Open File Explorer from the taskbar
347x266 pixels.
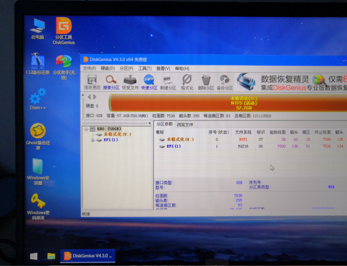point(51,256)
